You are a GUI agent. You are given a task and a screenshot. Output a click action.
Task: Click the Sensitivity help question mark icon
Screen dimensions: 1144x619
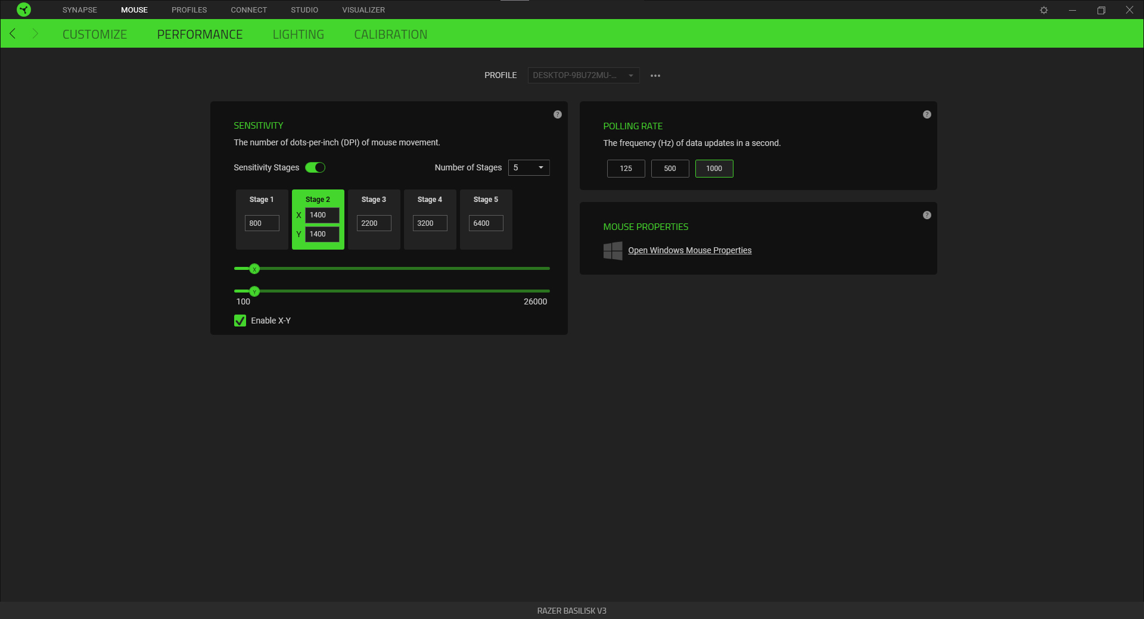557,114
